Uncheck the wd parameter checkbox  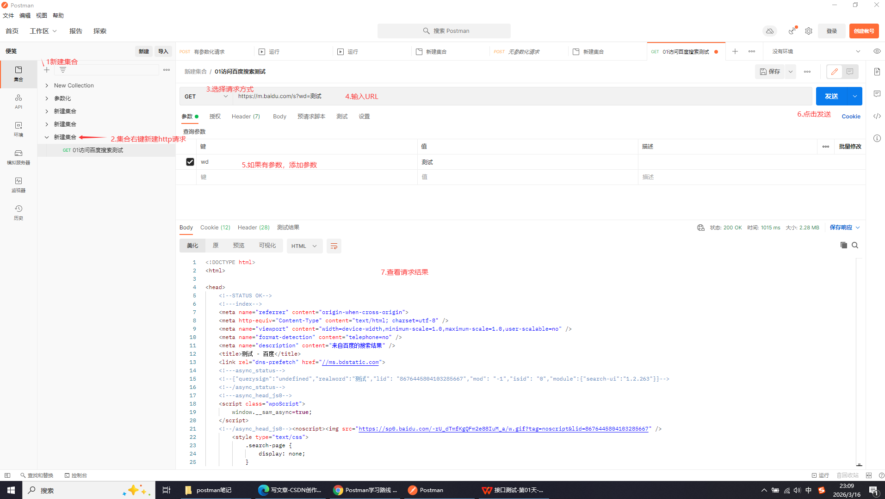[190, 162]
